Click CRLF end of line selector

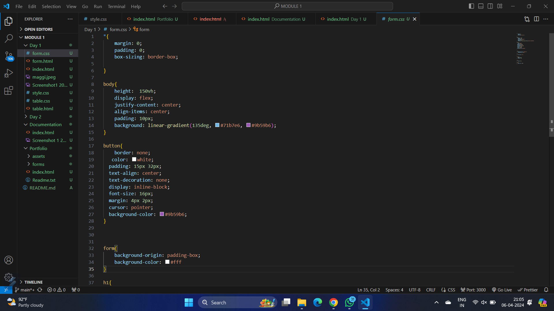click(x=431, y=290)
